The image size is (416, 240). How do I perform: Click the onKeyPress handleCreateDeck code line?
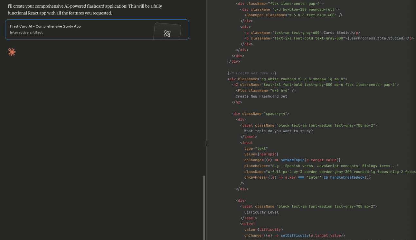click(307, 177)
